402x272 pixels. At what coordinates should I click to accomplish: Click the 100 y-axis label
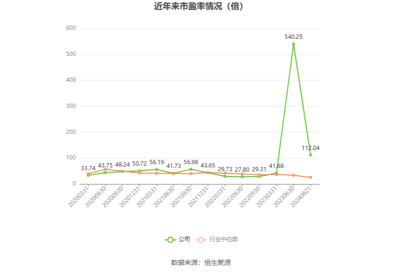[71, 158]
